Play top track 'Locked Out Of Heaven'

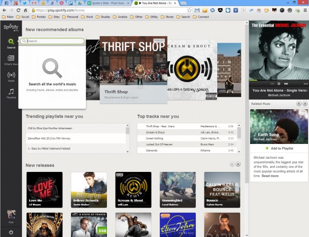tap(187, 144)
